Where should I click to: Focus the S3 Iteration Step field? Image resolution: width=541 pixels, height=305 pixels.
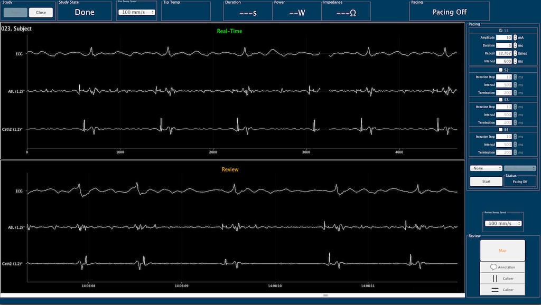tap(504, 107)
